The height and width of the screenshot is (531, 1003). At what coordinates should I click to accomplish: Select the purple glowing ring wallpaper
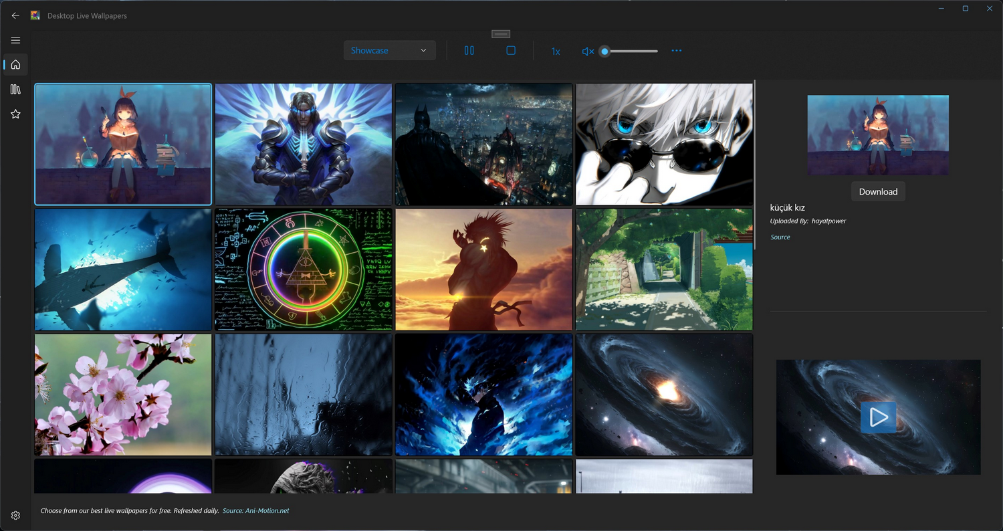point(123,476)
